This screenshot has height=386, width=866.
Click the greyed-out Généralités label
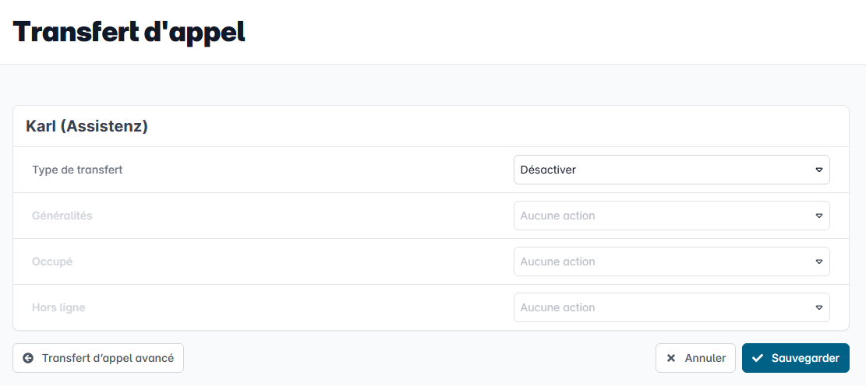pyautogui.click(x=62, y=216)
